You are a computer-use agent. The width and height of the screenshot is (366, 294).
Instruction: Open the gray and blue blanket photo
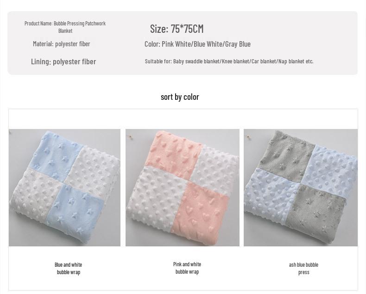click(300, 187)
